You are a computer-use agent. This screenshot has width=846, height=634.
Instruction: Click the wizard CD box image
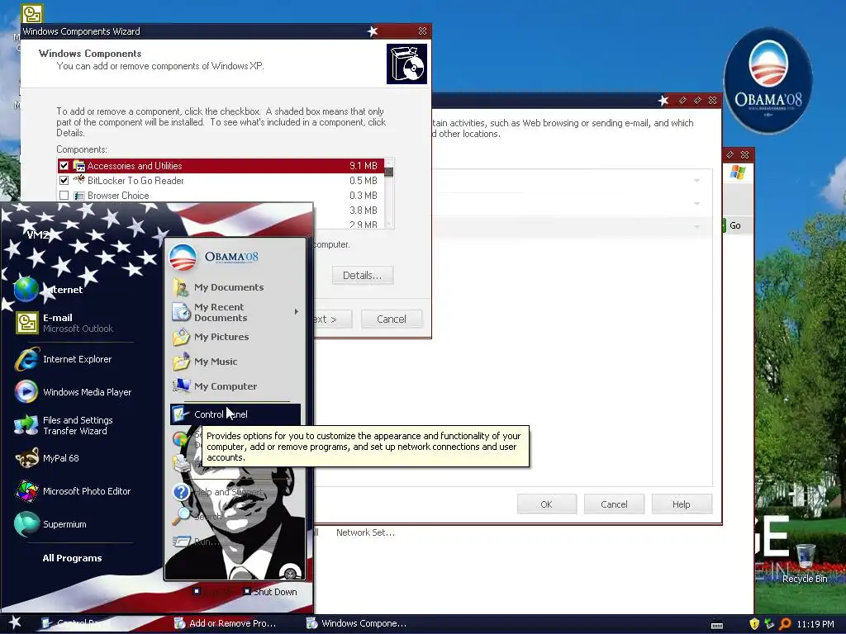tap(406, 64)
